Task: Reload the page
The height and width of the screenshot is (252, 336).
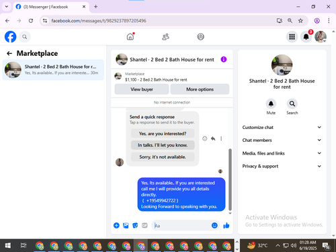Action: tap(31, 21)
